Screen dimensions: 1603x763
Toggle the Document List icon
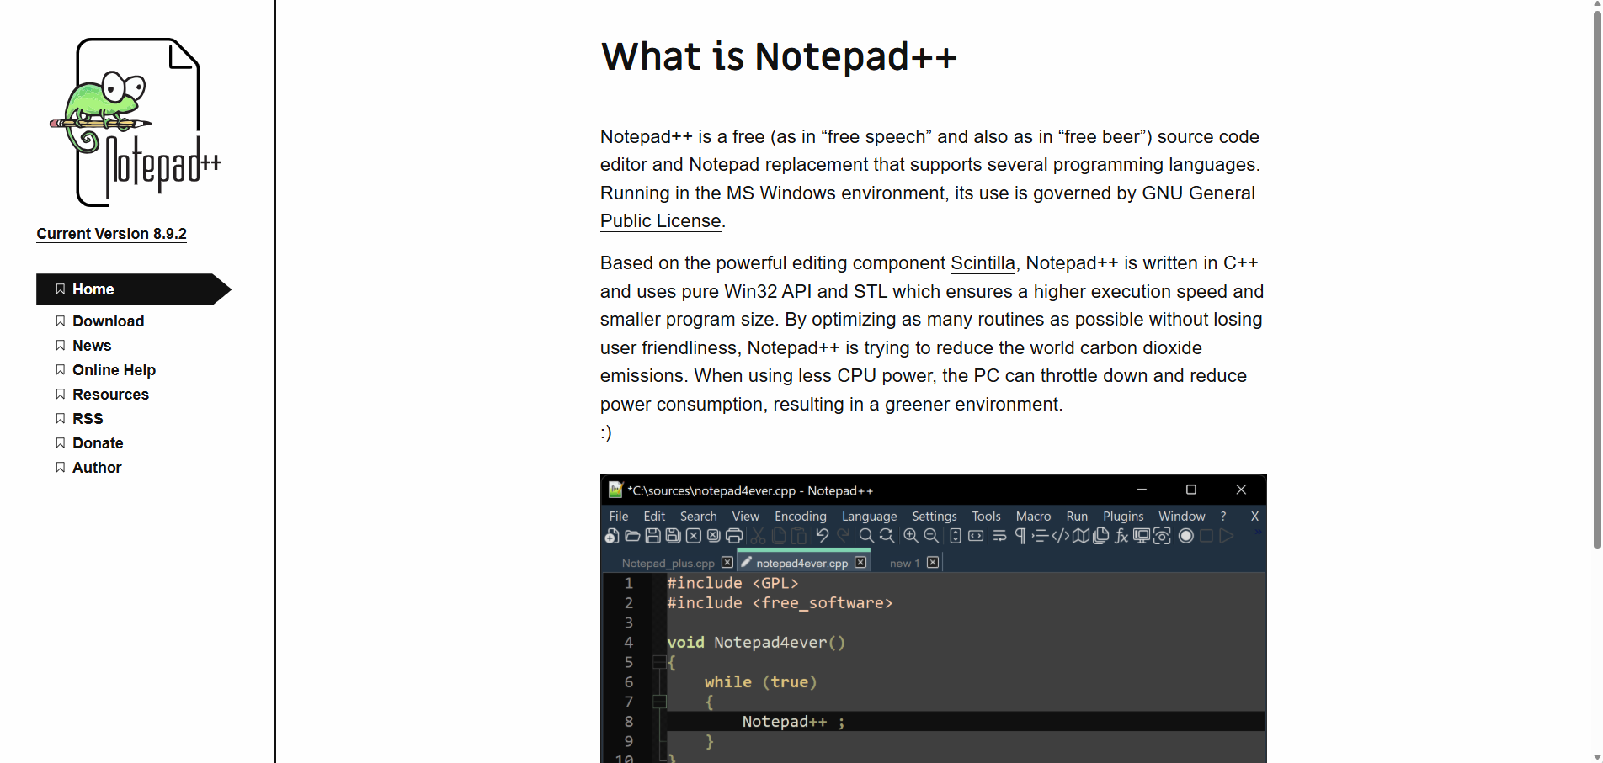click(x=1101, y=536)
